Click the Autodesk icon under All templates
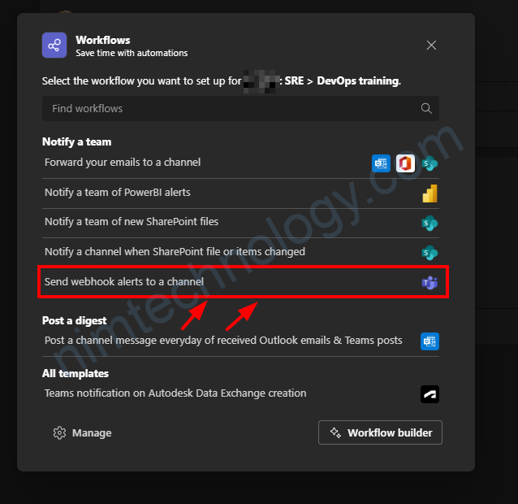 click(x=430, y=394)
